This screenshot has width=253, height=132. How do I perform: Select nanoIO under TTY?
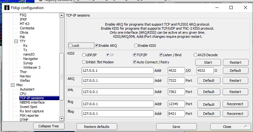(29, 54)
